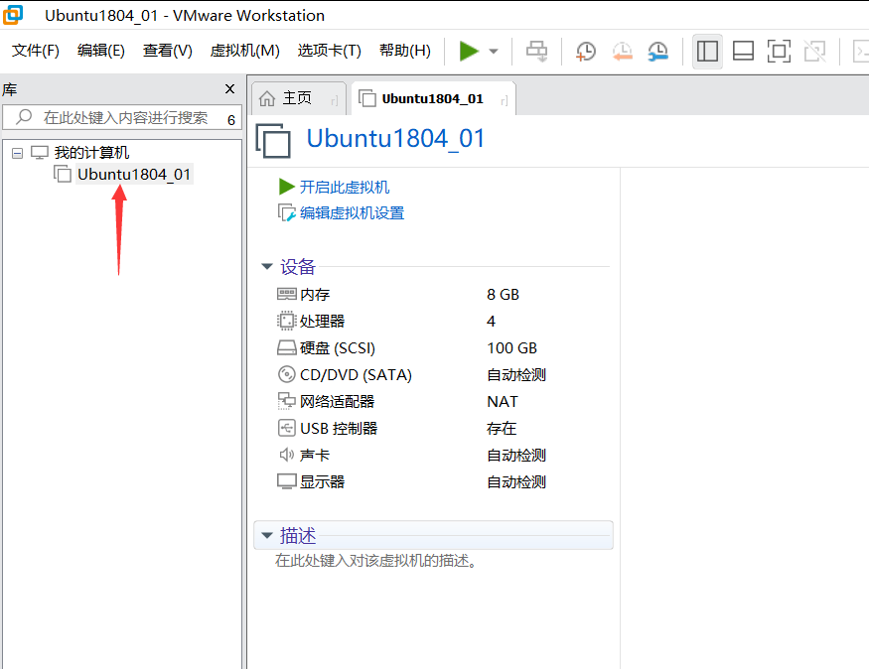869x669 pixels.
Task: Collapse the 我的计算机 tree node
Action: click(x=17, y=153)
